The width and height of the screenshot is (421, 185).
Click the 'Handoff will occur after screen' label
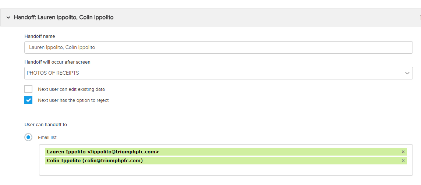pyautogui.click(x=57, y=62)
